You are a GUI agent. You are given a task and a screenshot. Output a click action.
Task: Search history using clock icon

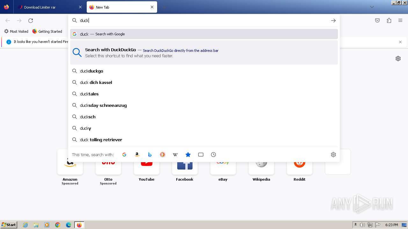[214, 155]
